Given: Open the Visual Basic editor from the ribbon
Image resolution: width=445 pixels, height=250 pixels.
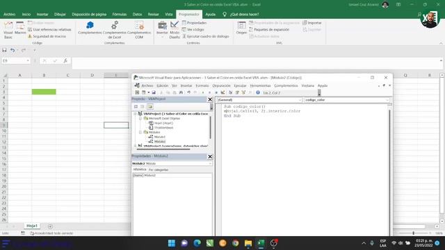Looking at the screenshot, I should [x=8, y=30].
